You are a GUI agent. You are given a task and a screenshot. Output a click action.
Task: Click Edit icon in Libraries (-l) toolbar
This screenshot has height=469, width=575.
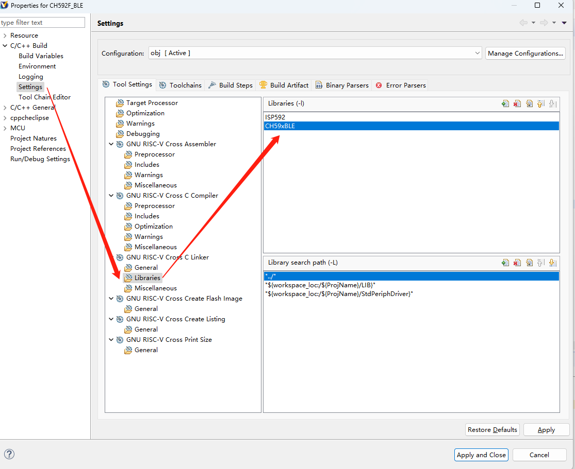click(x=529, y=103)
